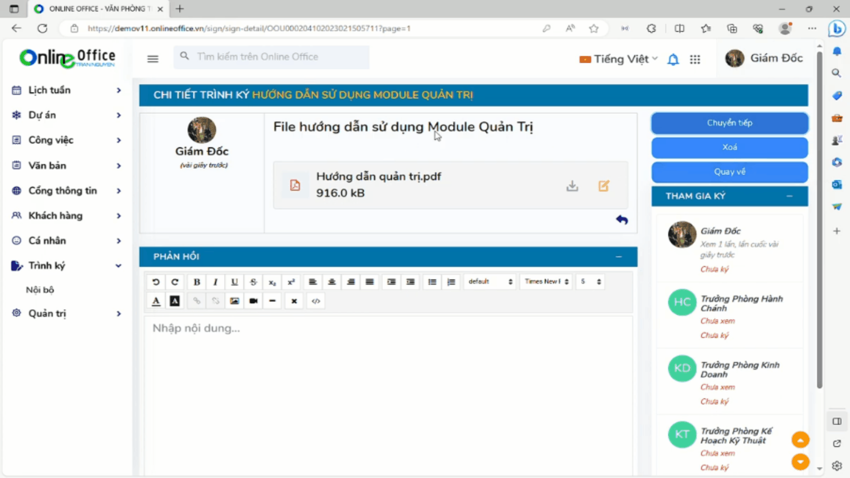The image size is (850, 478).
Task: Toggle bold formatting in the editor
Action: [197, 282]
